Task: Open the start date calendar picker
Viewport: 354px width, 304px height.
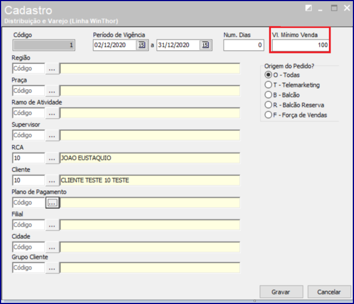Action: pos(142,45)
